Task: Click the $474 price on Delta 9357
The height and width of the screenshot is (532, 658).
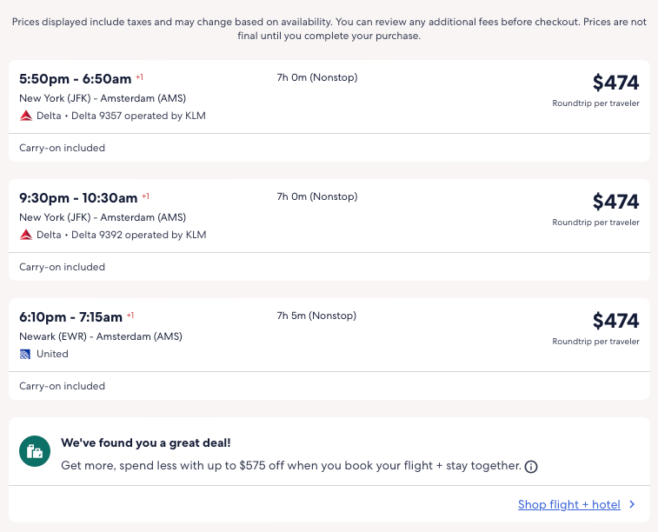Action: [x=615, y=83]
